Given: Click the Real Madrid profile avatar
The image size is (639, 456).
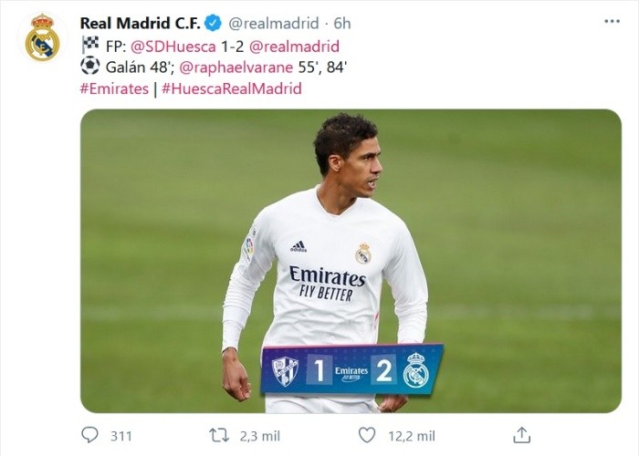Looking at the screenshot, I should coord(42,37).
